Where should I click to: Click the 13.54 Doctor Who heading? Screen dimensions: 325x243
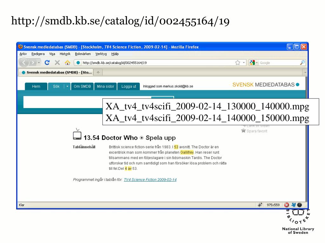coord(111,137)
